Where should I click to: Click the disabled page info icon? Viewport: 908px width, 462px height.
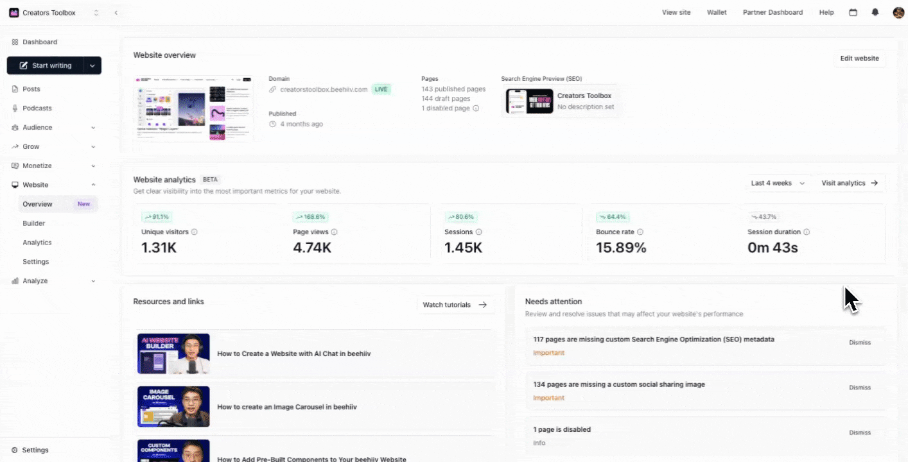point(476,108)
